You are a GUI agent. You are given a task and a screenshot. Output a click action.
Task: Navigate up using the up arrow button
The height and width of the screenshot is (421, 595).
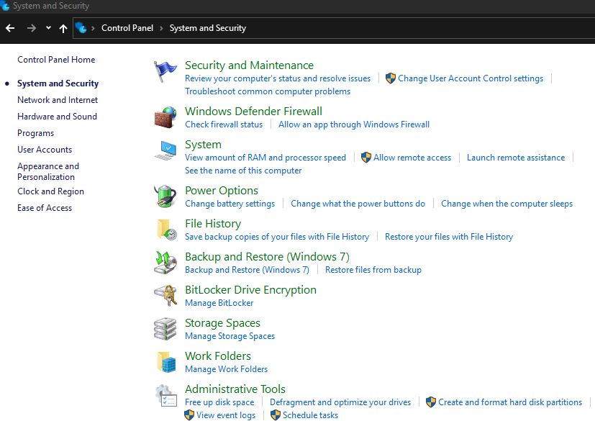[x=64, y=27]
